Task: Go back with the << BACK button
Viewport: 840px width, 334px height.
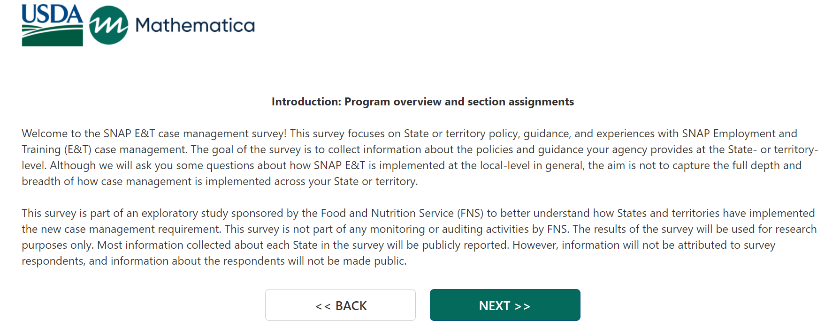Action: tap(340, 305)
